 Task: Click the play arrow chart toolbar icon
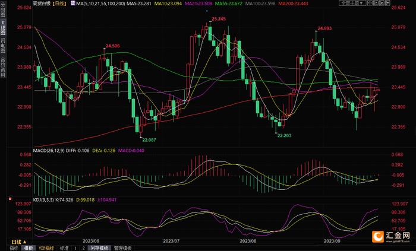click(382, 3)
